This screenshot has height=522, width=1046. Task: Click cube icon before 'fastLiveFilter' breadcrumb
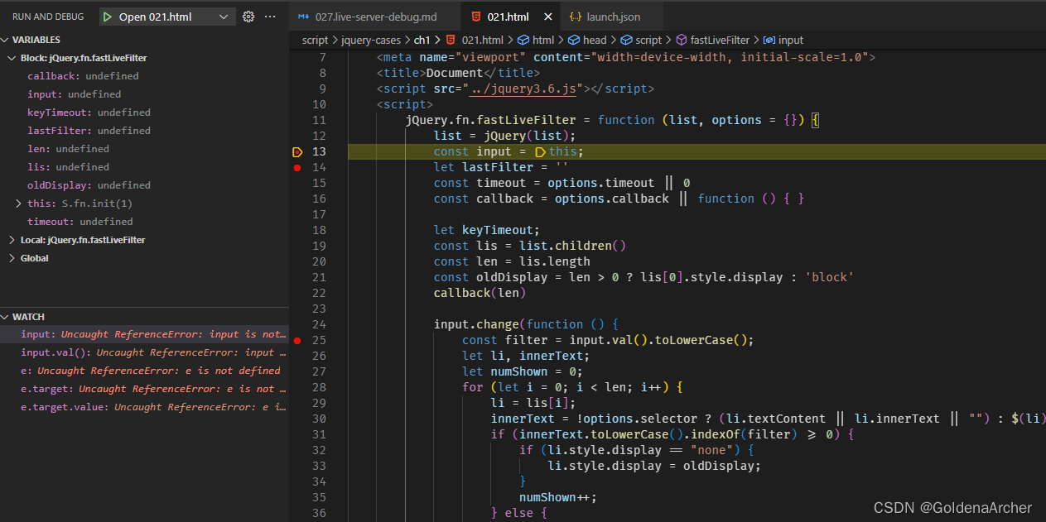click(682, 40)
